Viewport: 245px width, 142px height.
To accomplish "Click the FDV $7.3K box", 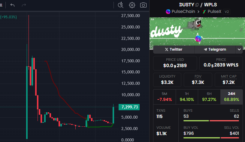I will pos(198,80).
